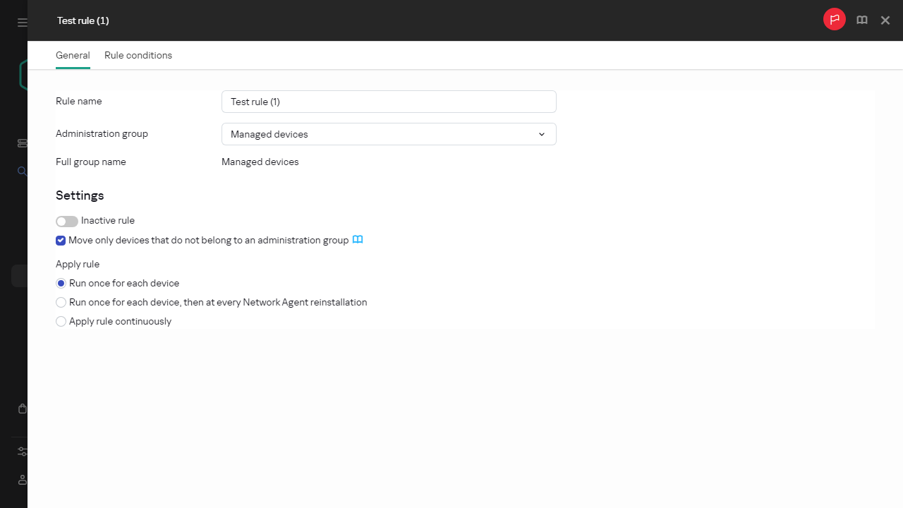Click the red flag notification icon
Viewport: 903px width, 508px height.
pos(835,20)
